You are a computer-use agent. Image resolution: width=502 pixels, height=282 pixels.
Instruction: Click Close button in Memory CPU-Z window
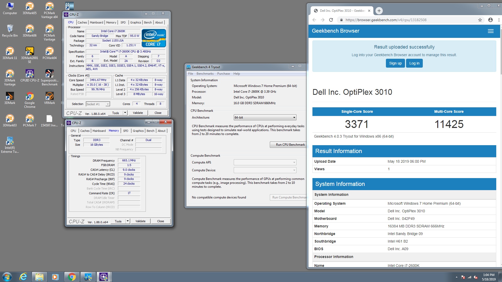click(161, 221)
